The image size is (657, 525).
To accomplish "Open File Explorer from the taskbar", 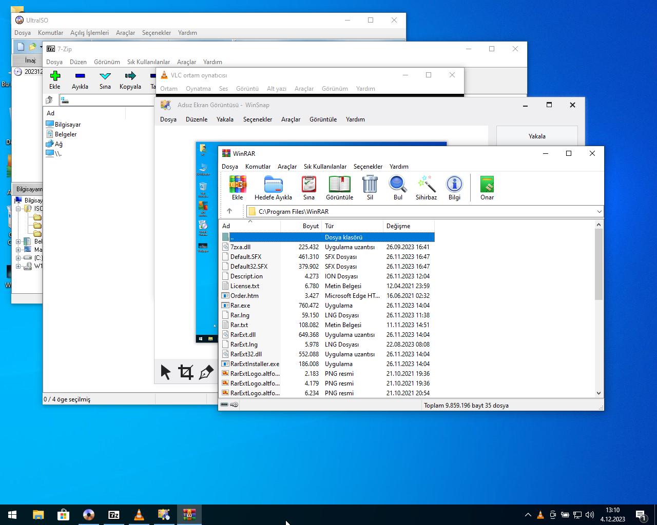I will point(38,515).
